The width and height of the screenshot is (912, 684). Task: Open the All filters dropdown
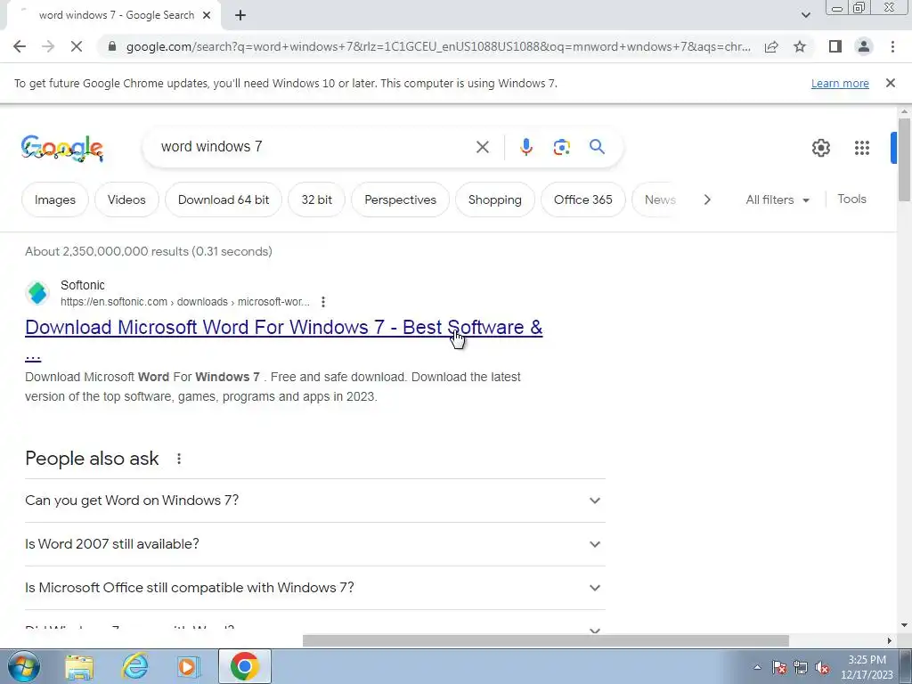777,199
